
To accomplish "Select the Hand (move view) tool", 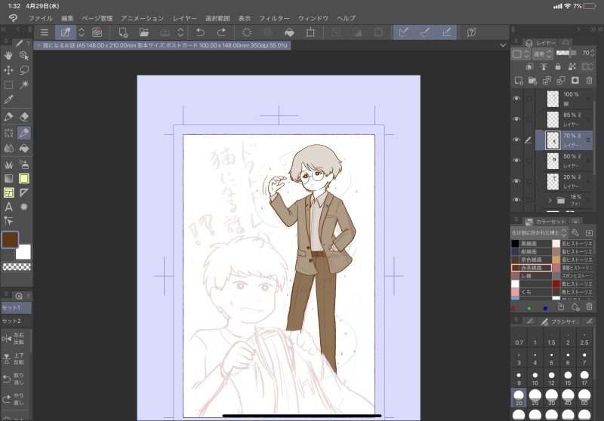I will click(8, 55).
